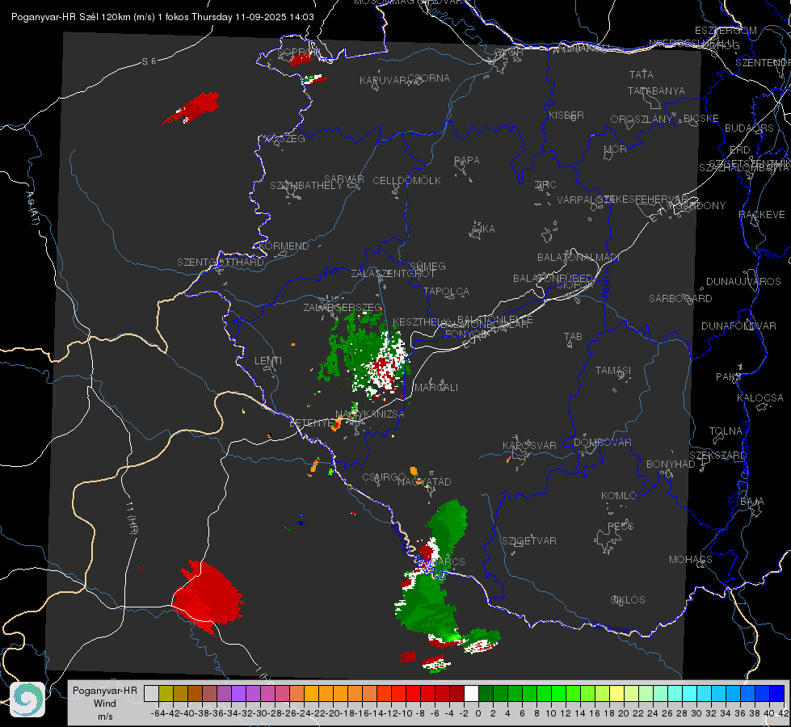Click the m/s unit label in legend

105,716
